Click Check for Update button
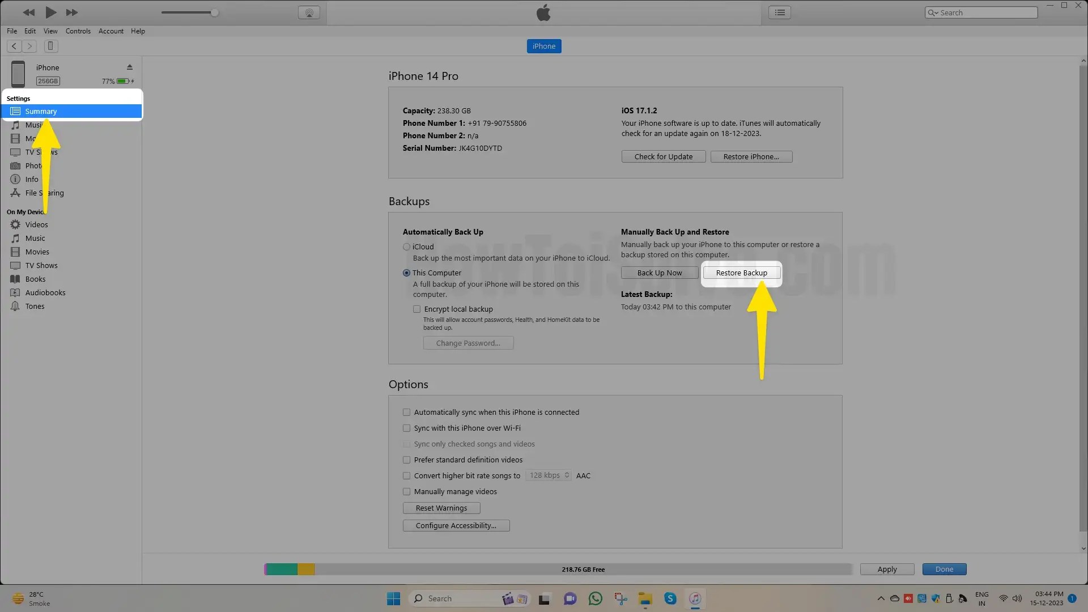This screenshot has height=612, width=1088. 663,156
